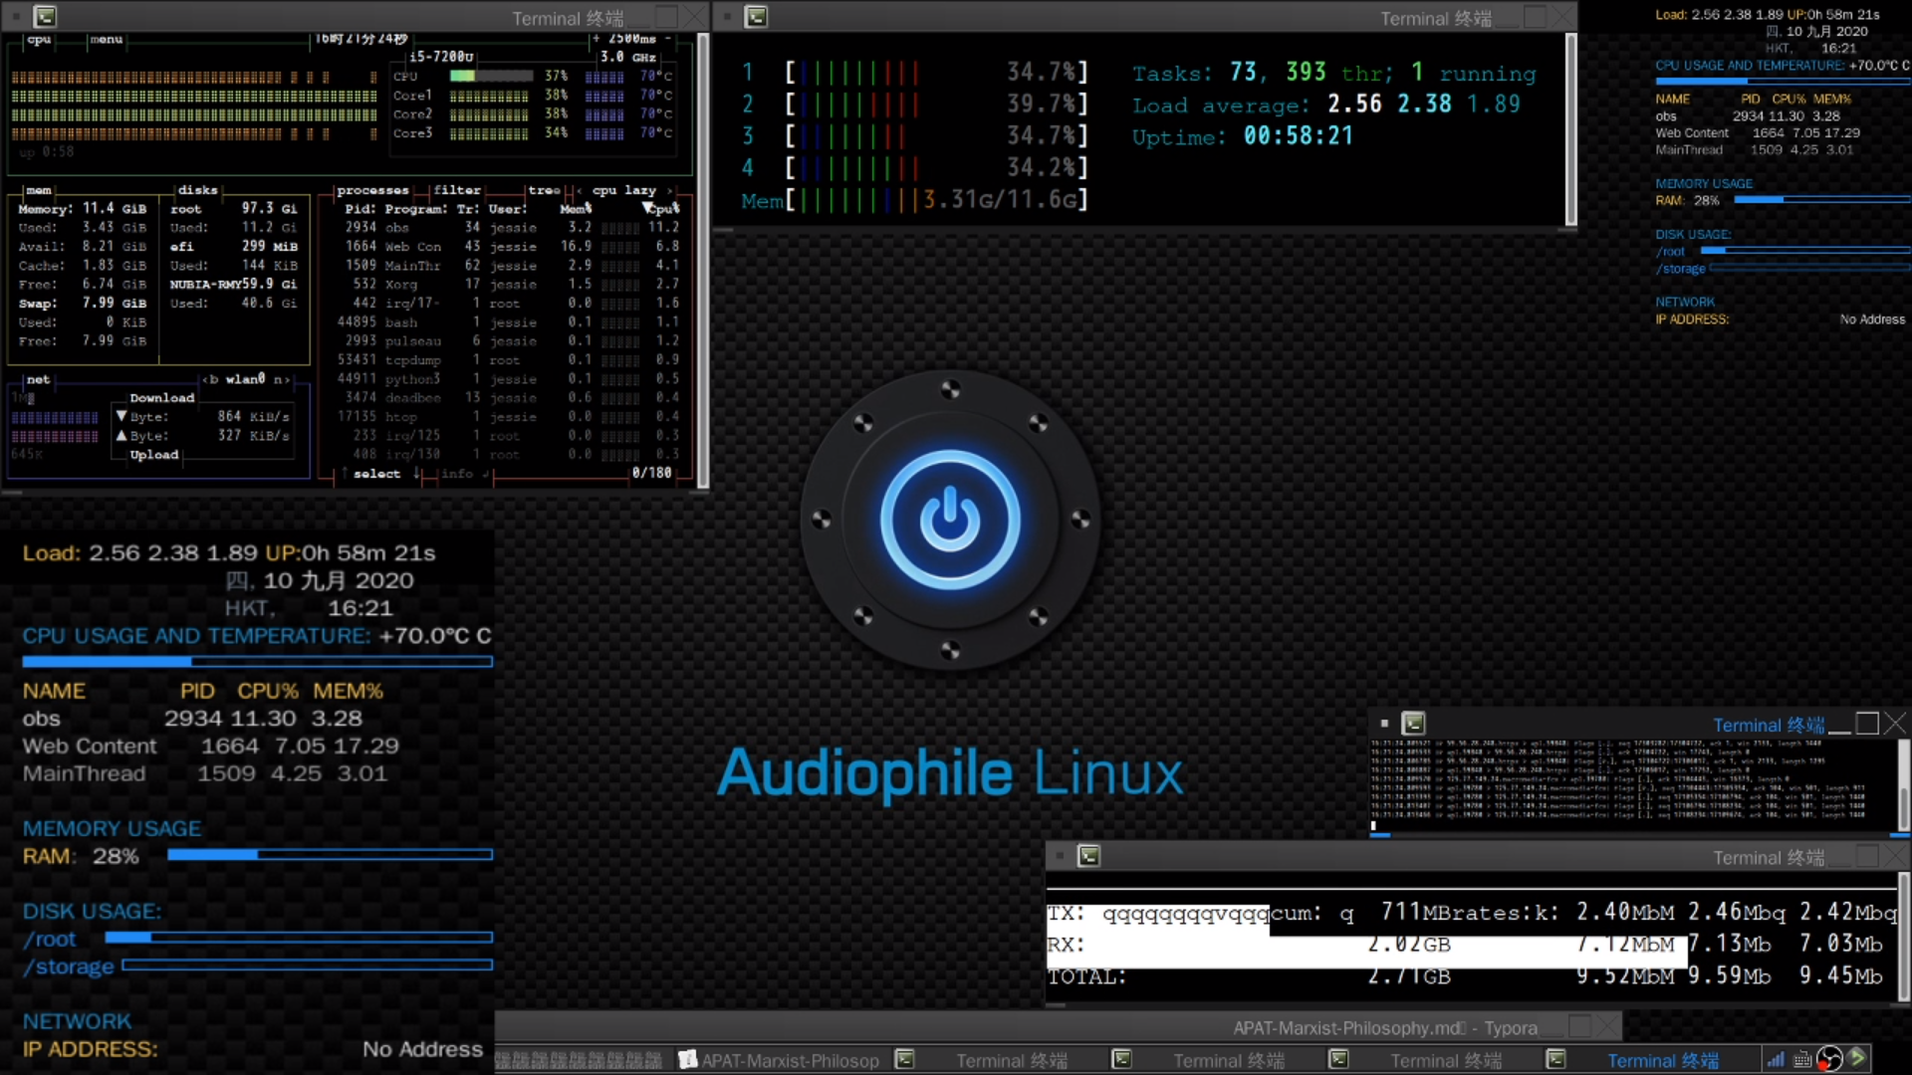Click the highlighted fourth Terminal icon in the taskbar

click(1555, 1060)
